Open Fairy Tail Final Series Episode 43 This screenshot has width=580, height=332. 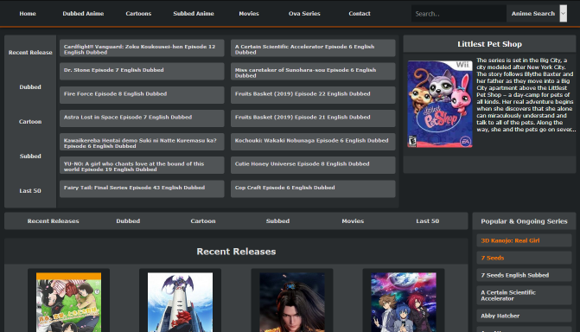tap(142, 188)
